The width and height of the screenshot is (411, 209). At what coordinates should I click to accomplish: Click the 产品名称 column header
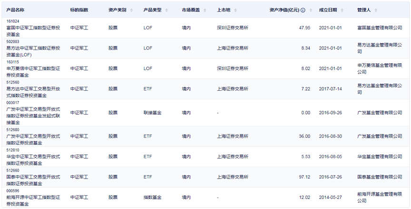[15, 10]
